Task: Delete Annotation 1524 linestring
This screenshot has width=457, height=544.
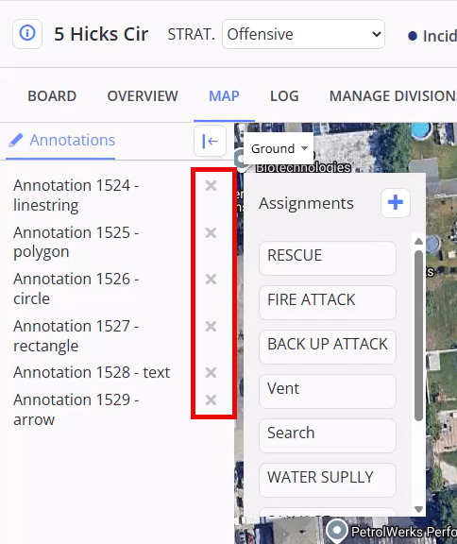Action: pyautogui.click(x=211, y=186)
